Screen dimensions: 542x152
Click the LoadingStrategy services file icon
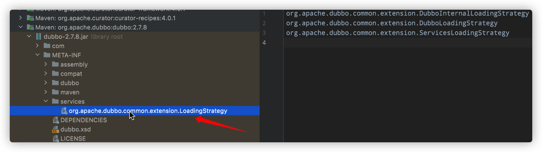click(x=64, y=111)
